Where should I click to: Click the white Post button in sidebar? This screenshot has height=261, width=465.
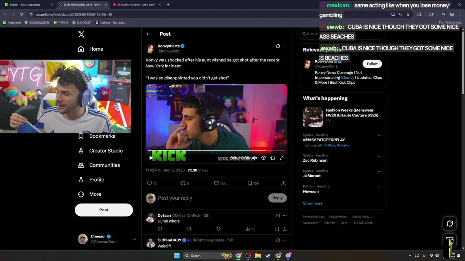point(104,210)
